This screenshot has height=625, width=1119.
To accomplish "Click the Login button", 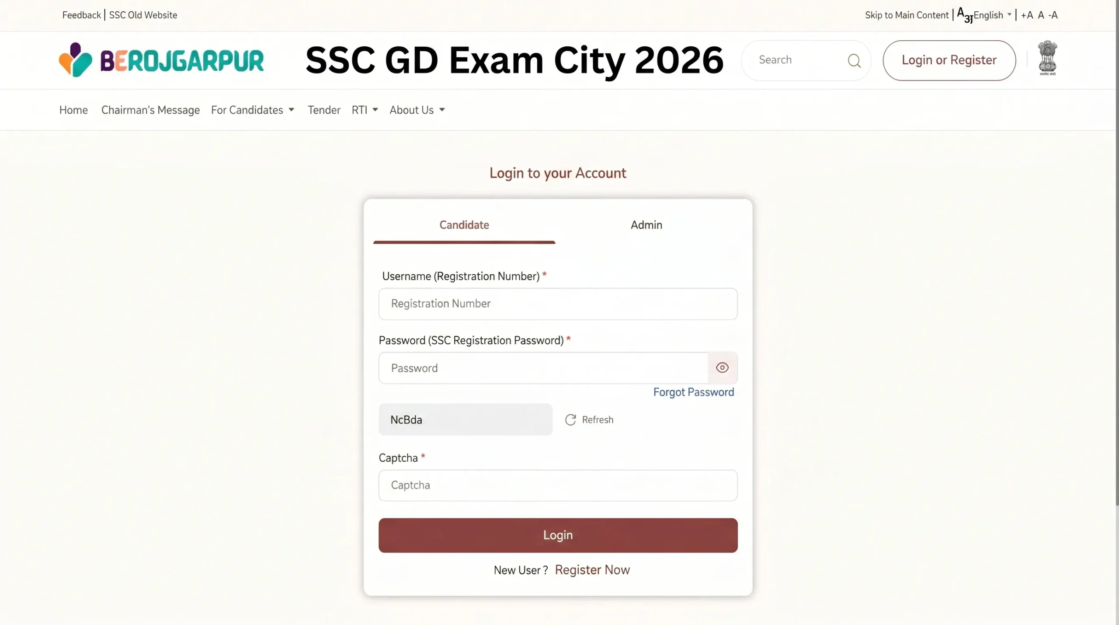I will 558,535.
